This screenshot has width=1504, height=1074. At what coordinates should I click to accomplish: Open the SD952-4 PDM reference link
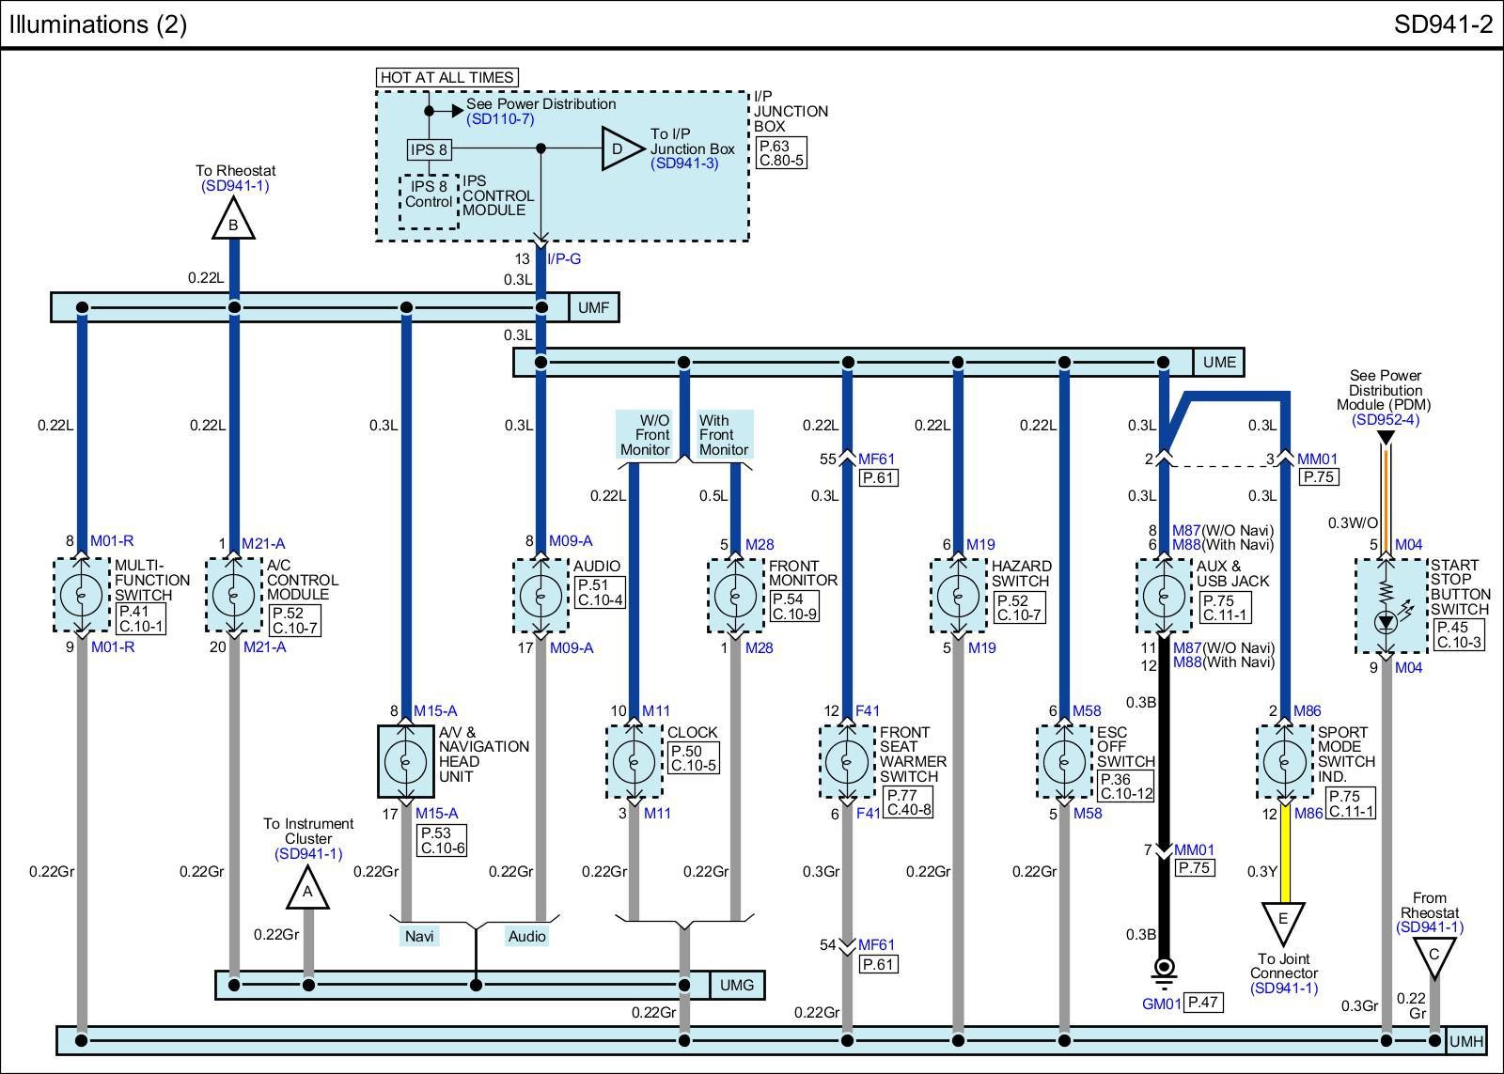point(1386,420)
